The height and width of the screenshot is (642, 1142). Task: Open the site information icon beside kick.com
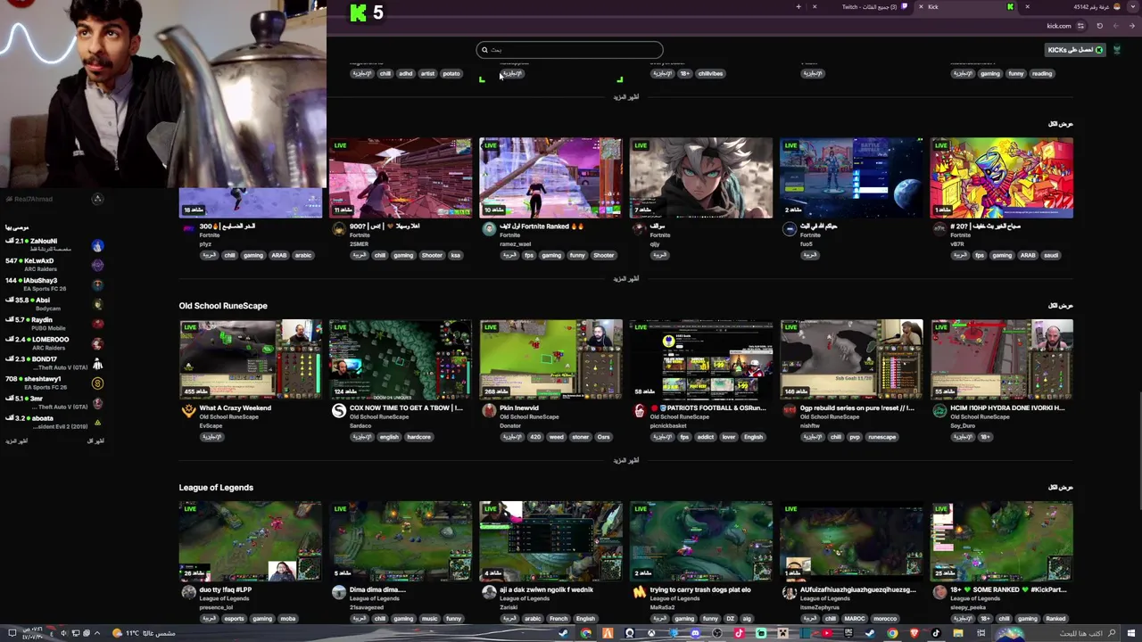pyautogui.click(x=1080, y=26)
